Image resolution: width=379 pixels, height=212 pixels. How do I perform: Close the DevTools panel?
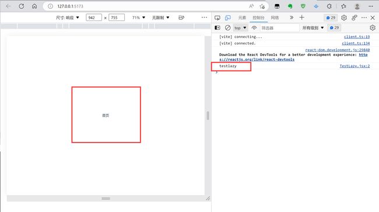point(373,18)
